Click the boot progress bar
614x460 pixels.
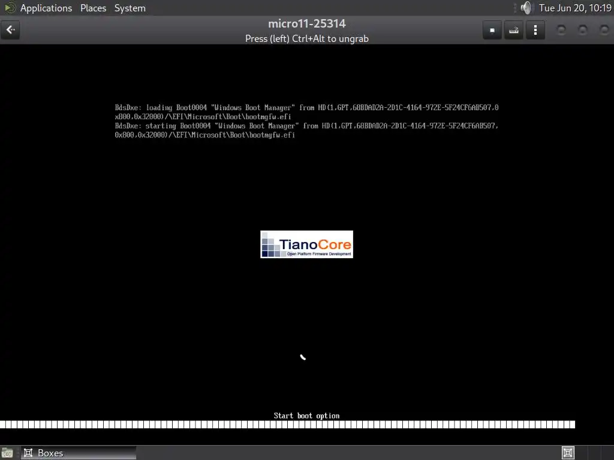[x=287, y=425]
